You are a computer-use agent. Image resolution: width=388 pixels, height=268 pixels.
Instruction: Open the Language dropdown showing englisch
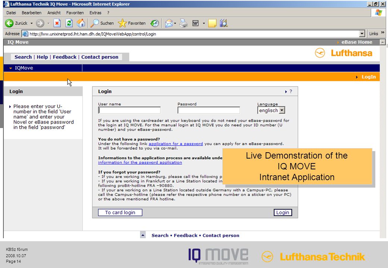click(271, 110)
